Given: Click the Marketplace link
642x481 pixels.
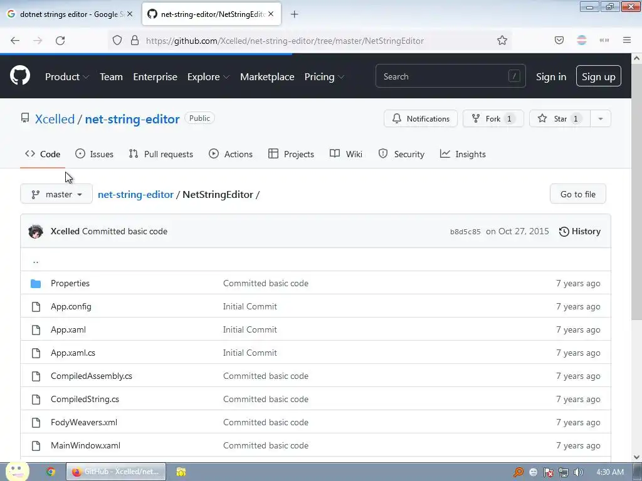Looking at the screenshot, I should (x=267, y=77).
